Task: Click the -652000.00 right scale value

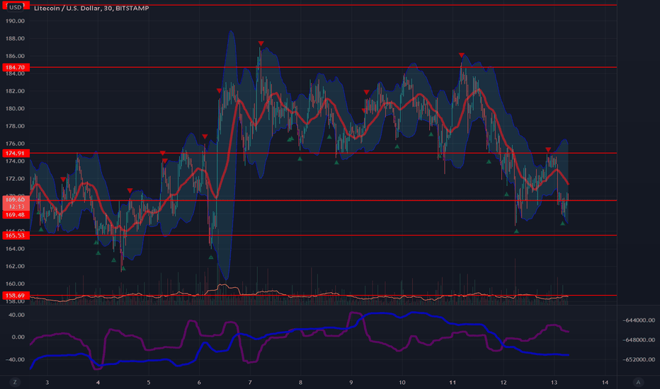Action: click(x=639, y=359)
